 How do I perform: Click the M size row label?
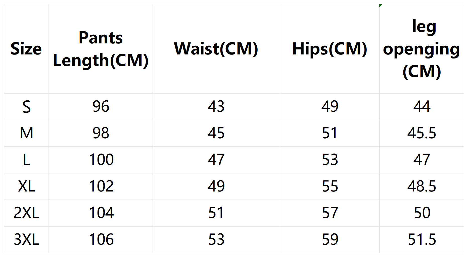(26, 133)
